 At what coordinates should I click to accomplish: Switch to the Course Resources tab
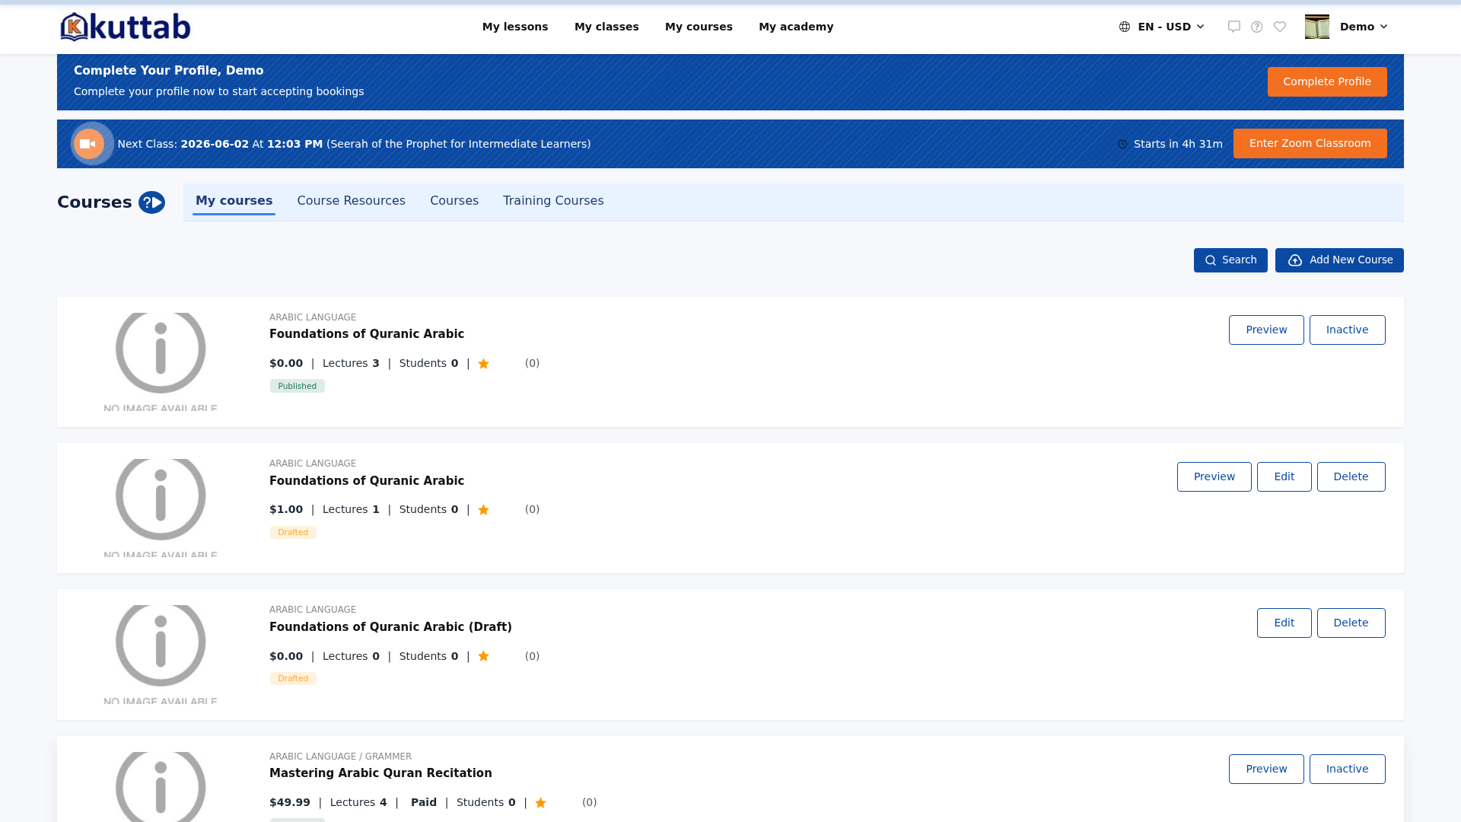pyautogui.click(x=351, y=201)
